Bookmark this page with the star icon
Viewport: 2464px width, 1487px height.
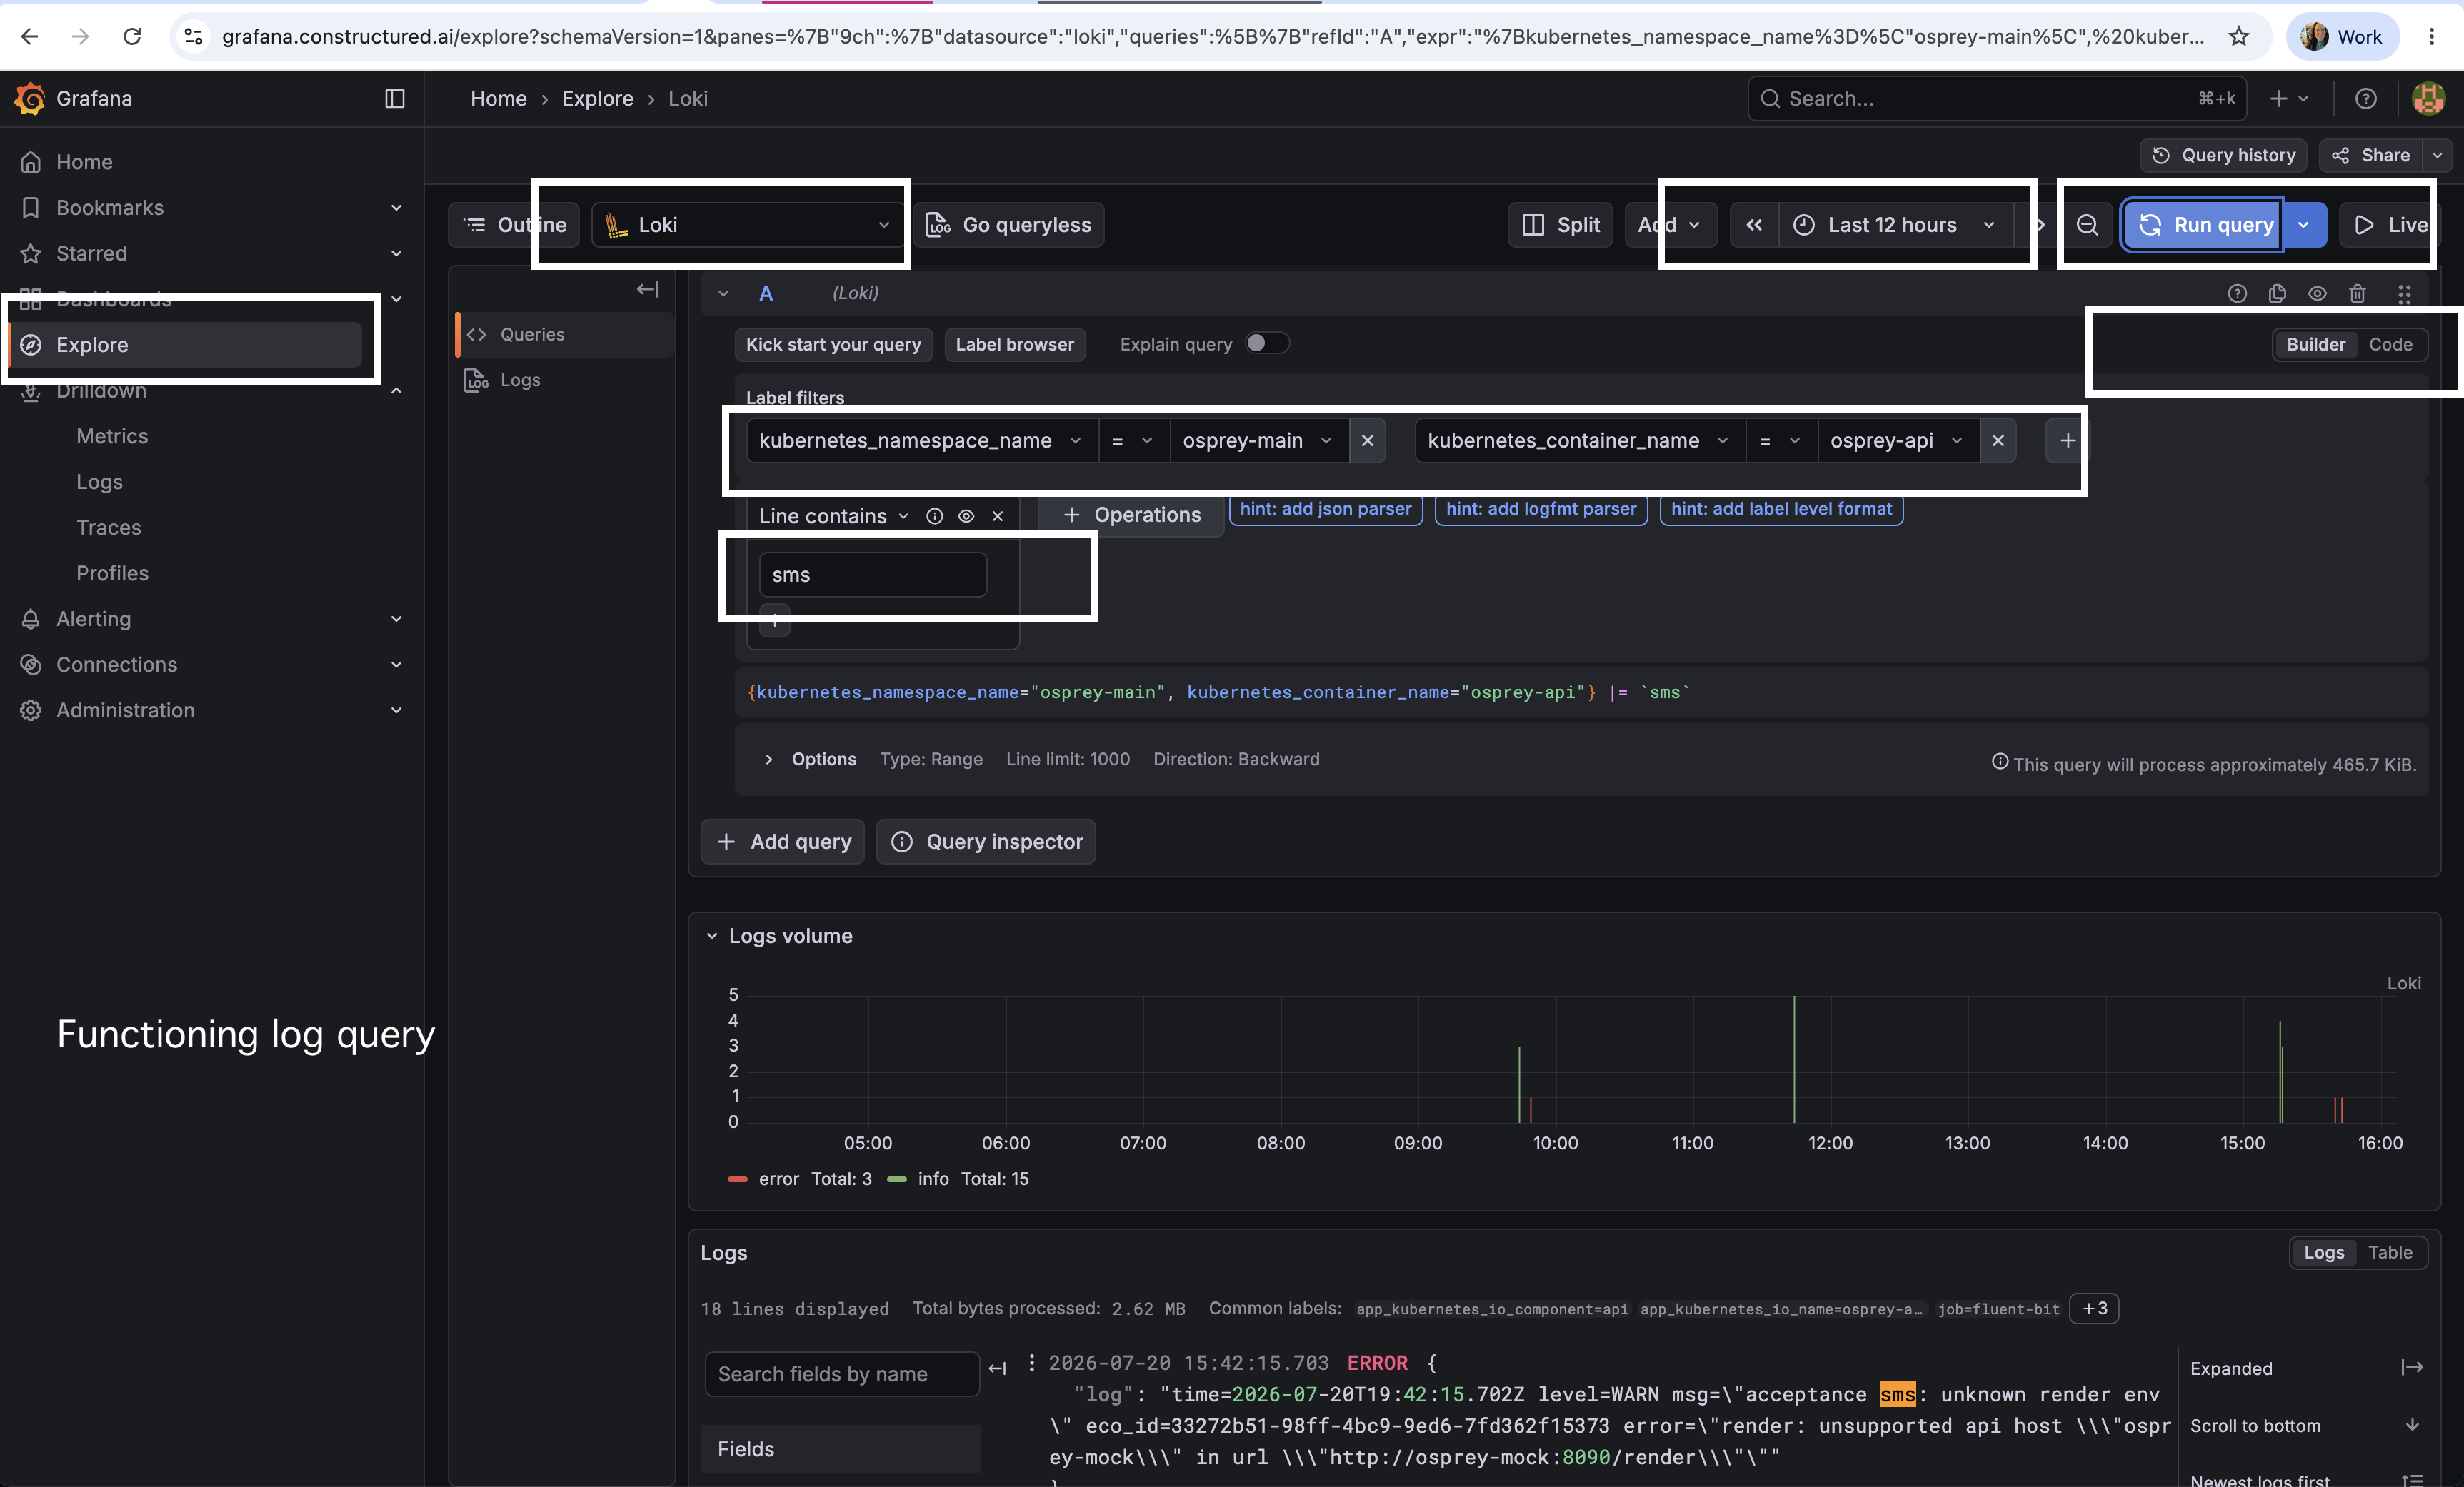(x=2239, y=36)
